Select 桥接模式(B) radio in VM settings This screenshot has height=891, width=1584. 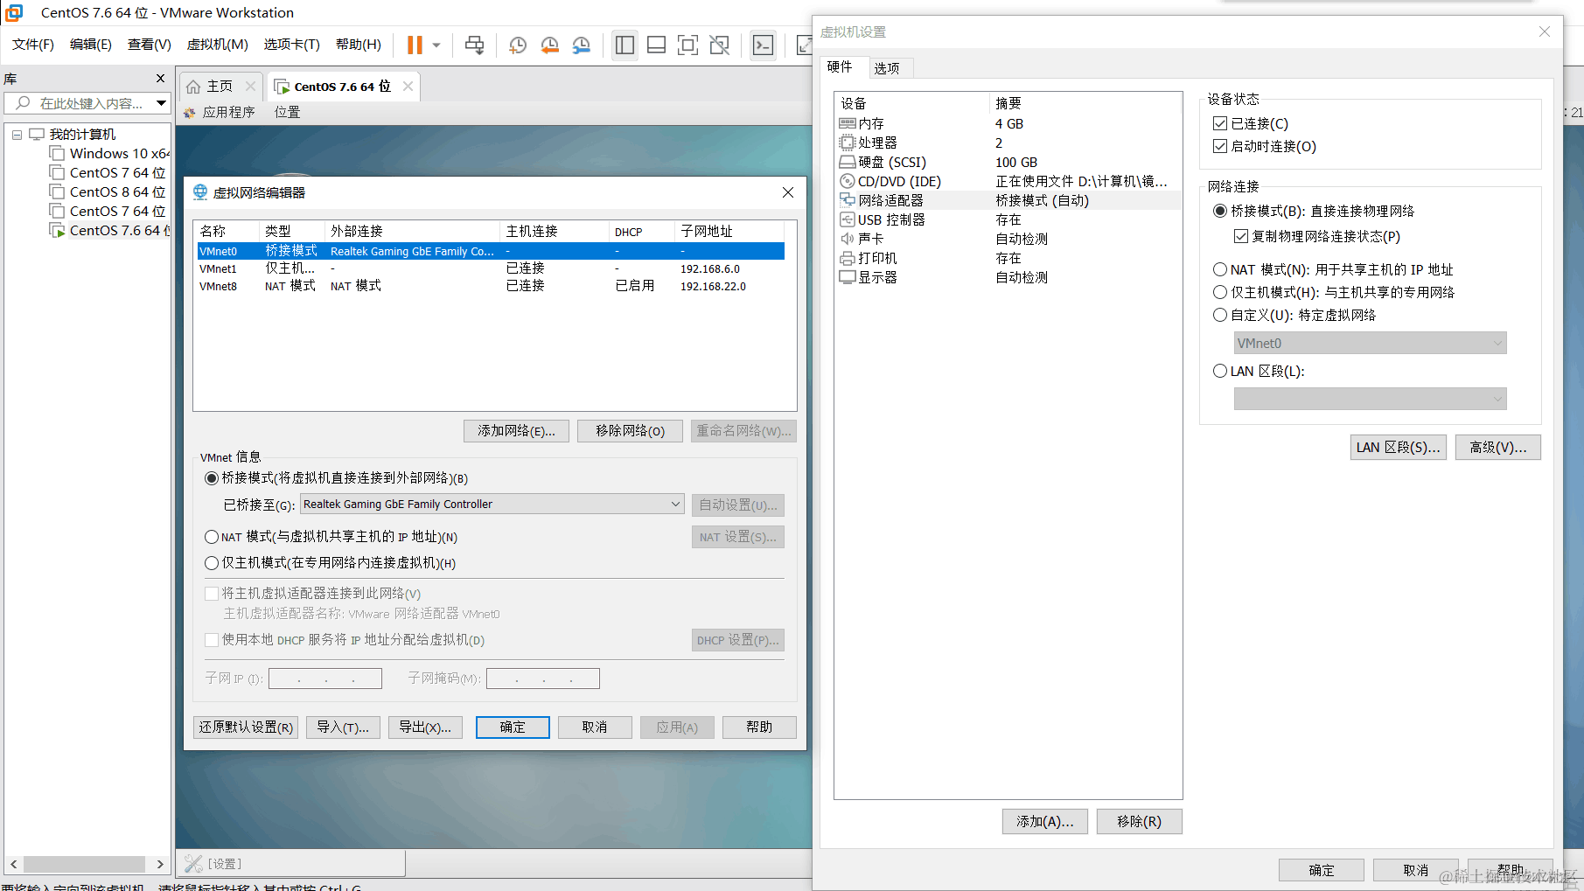(1220, 211)
